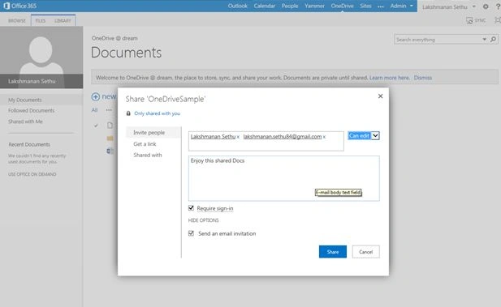Click the Recent Documents heading
This screenshot has height=307, width=501.
pos(29,144)
